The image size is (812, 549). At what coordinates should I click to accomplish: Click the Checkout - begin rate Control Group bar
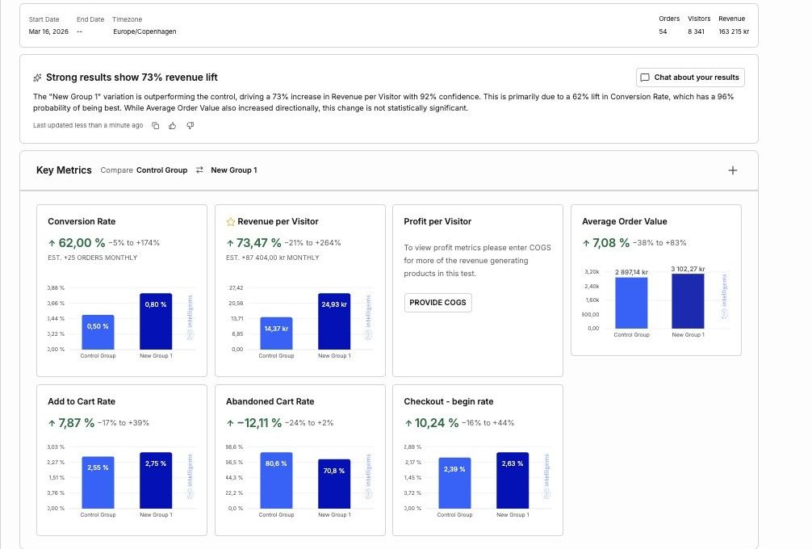point(454,484)
